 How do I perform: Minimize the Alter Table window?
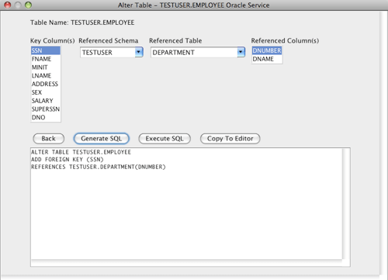[x=18, y=5]
